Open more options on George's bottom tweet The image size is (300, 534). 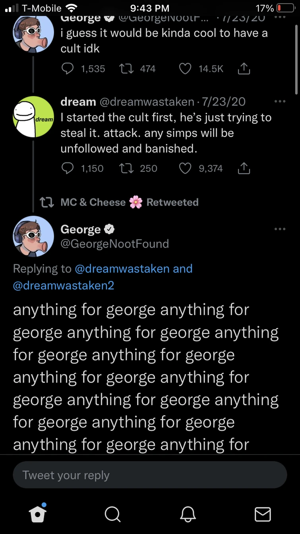[280, 229]
